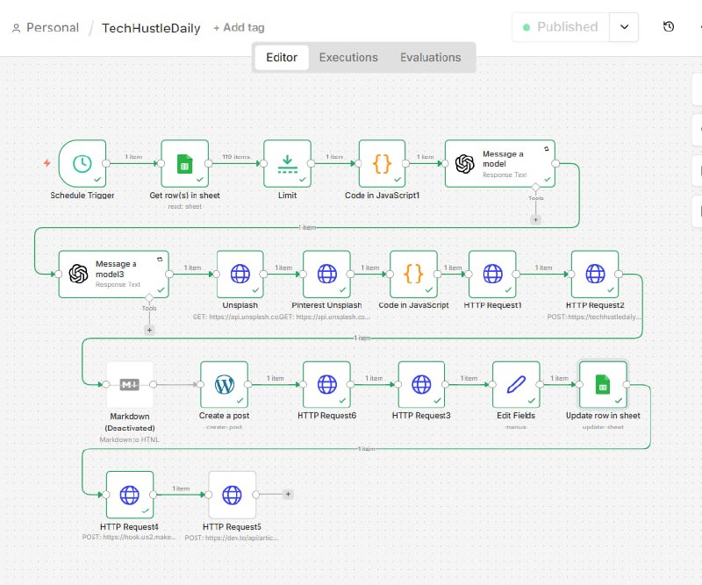Click the red trigger lightning bolt icon

coord(47,163)
